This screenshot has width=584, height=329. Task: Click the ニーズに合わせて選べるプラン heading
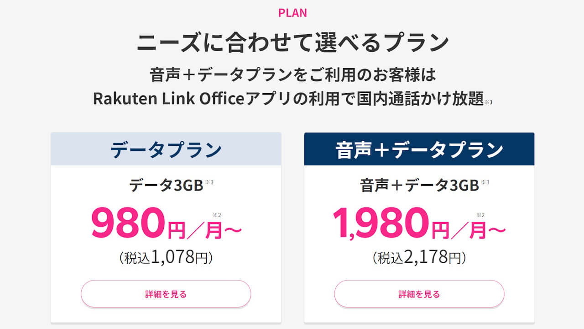click(292, 40)
